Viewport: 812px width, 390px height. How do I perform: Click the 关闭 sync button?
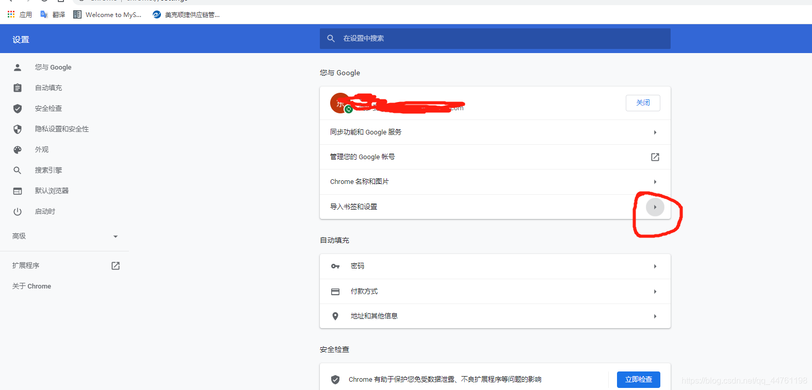[x=643, y=103]
